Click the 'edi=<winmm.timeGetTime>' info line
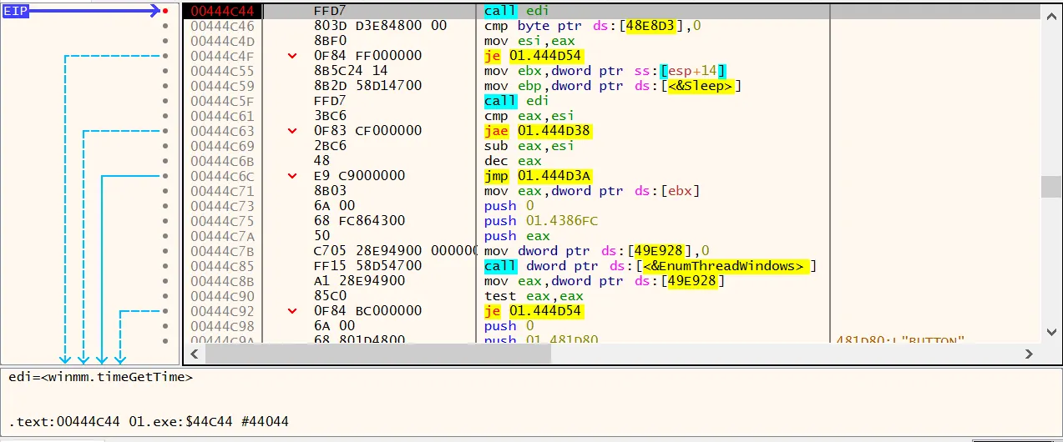 click(x=100, y=377)
